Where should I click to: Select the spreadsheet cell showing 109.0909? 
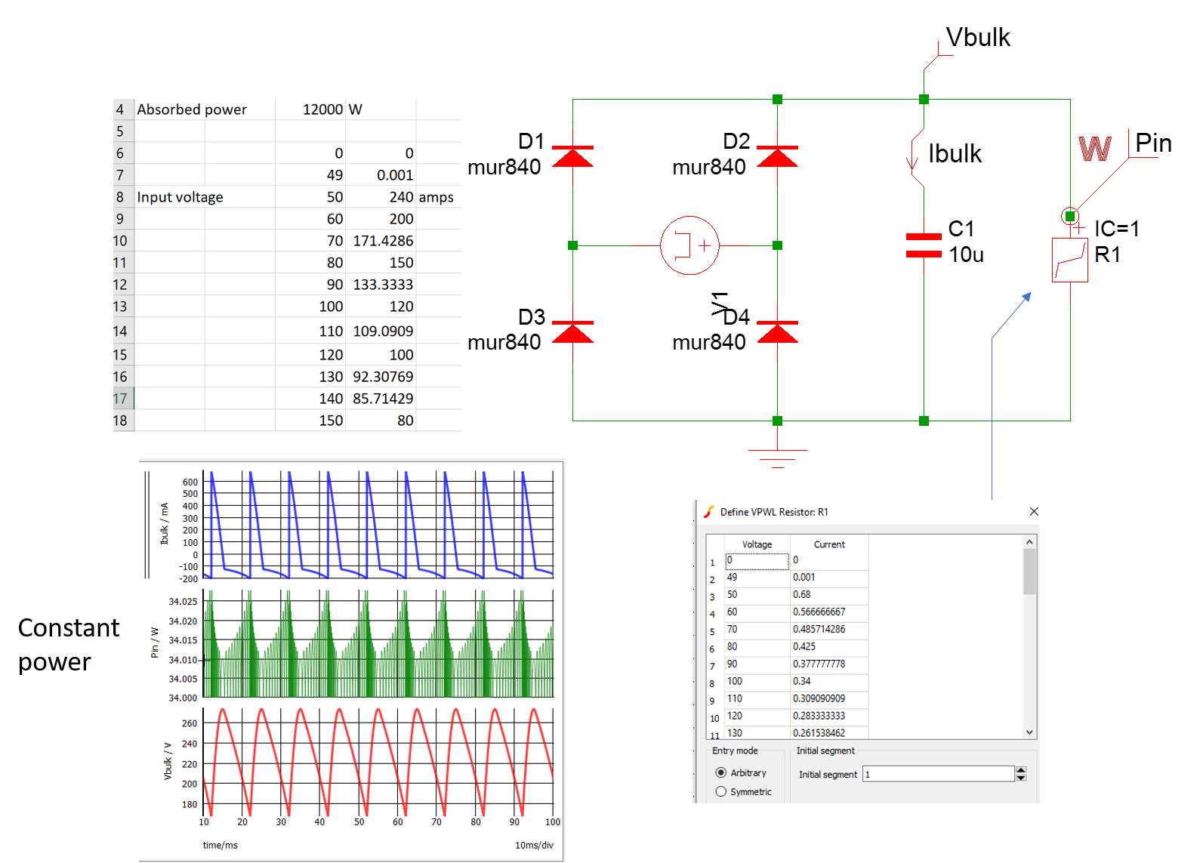(x=381, y=331)
